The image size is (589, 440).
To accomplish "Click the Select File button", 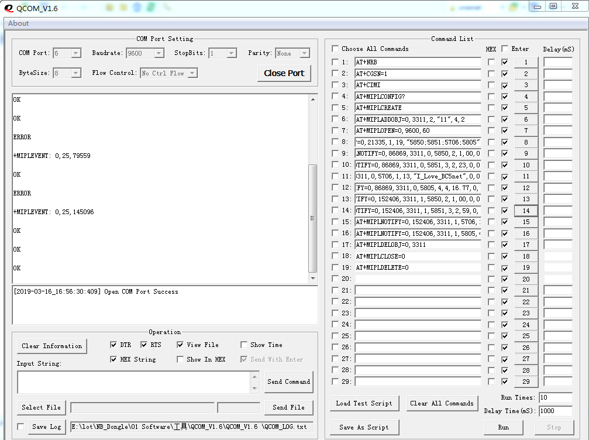I will pyautogui.click(x=42, y=407).
